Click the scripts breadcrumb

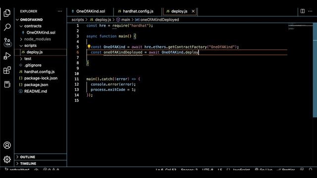(x=78, y=20)
